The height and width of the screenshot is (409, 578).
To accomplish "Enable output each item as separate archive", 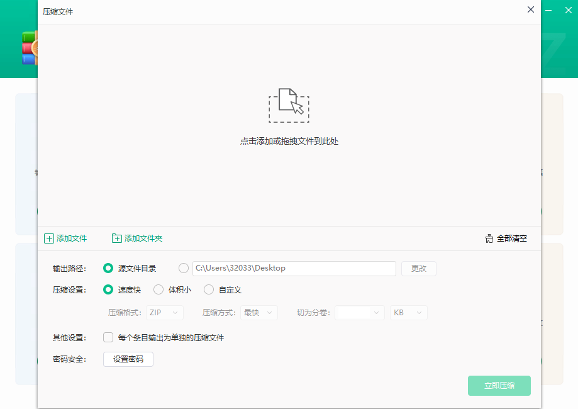I will pos(108,337).
